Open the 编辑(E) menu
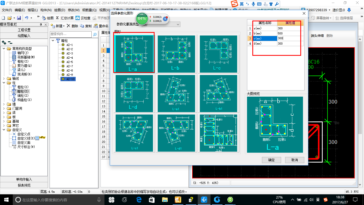Viewport: 364px width, 205px height. (20, 10)
